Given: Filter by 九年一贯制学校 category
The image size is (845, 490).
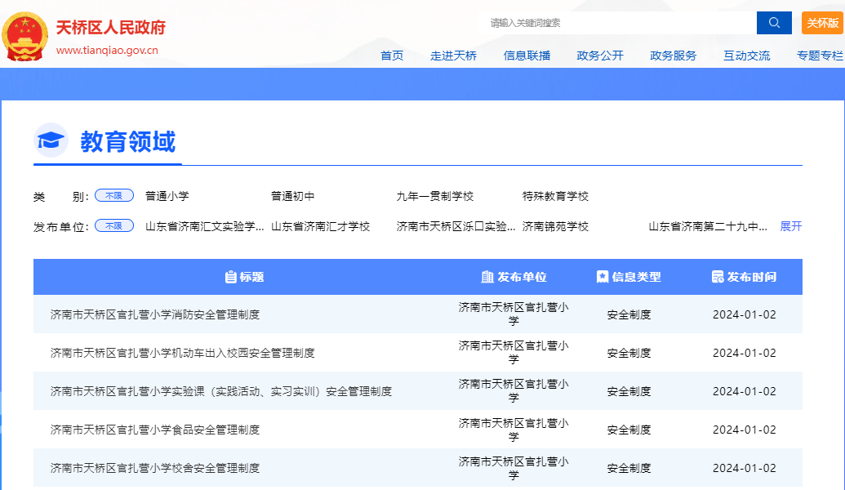Looking at the screenshot, I should point(435,196).
